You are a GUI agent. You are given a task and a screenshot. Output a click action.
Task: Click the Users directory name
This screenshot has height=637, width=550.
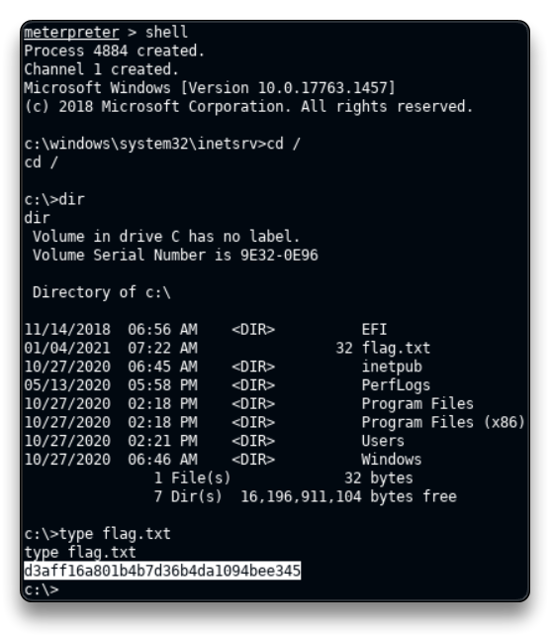[383, 441]
